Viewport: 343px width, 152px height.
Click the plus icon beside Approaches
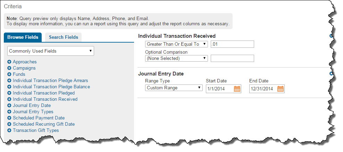coord(9,62)
